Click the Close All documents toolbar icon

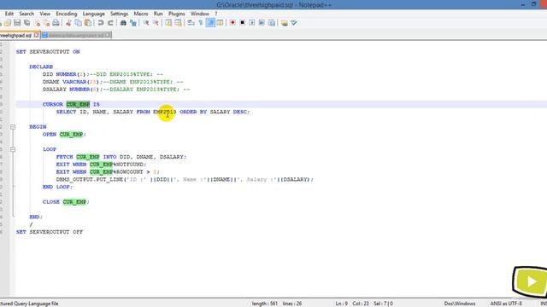[x=46, y=23]
